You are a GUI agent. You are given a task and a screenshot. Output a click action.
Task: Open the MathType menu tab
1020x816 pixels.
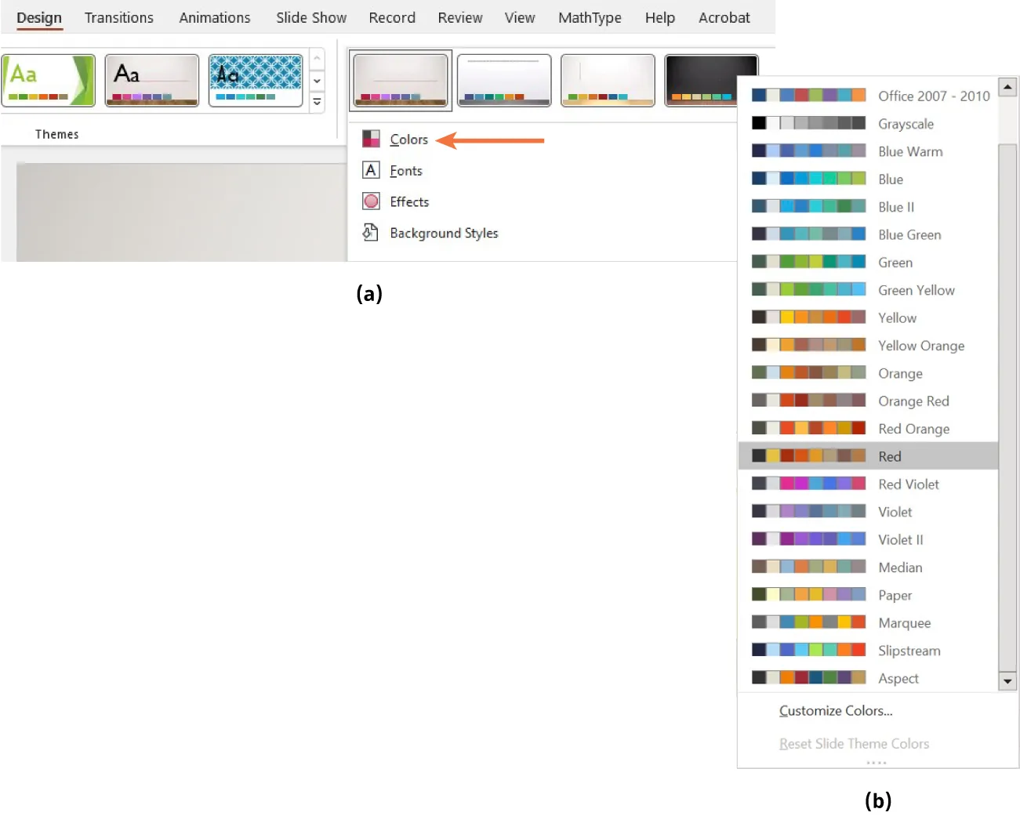click(x=590, y=17)
